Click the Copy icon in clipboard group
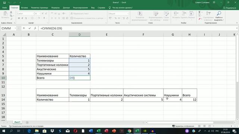 (x=11, y=16)
